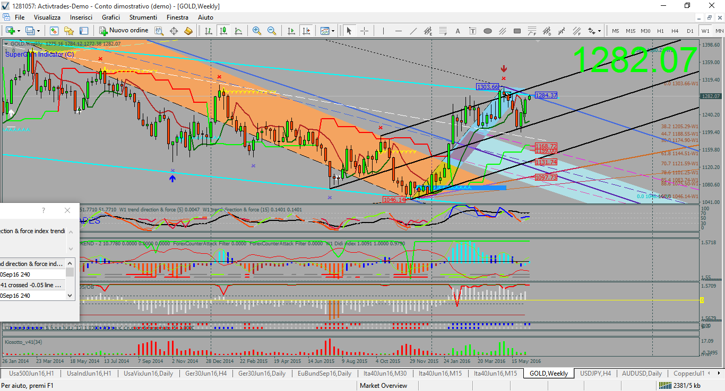725x391 pixels.
Task: Open the Strumenti menu
Action: [x=143, y=17]
